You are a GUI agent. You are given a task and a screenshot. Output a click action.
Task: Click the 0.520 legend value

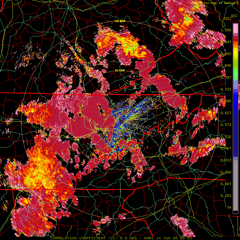click(x=226, y=137)
